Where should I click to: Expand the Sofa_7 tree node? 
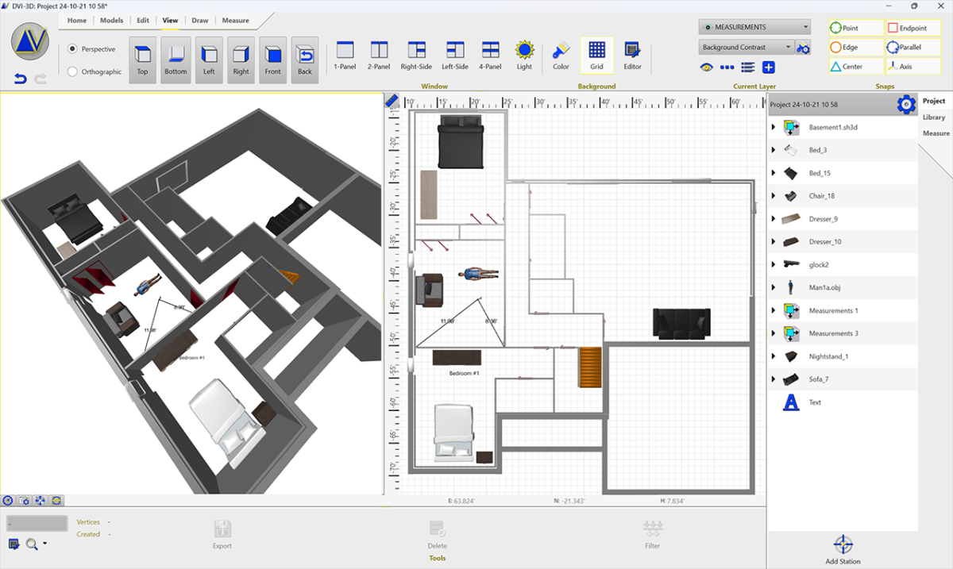pos(774,379)
